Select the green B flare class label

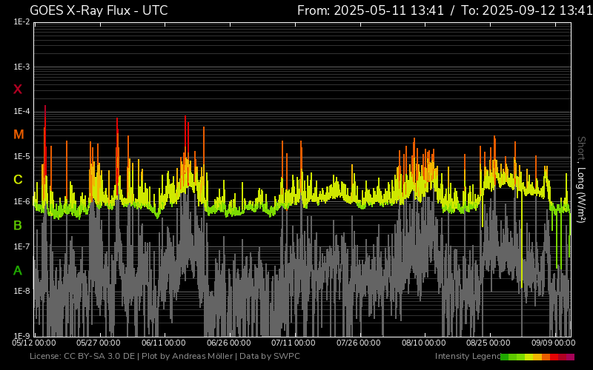coord(18,225)
